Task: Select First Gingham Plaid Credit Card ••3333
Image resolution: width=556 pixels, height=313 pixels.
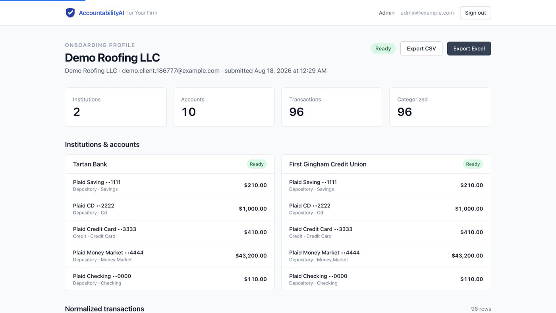Action: pyautogui.click(x=386, y=232)
